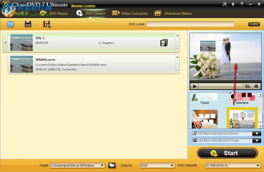This screenshot has height=172, width=264.
Task: Open the blue folder icon in toolbar
Action: [x=10, y=24]
